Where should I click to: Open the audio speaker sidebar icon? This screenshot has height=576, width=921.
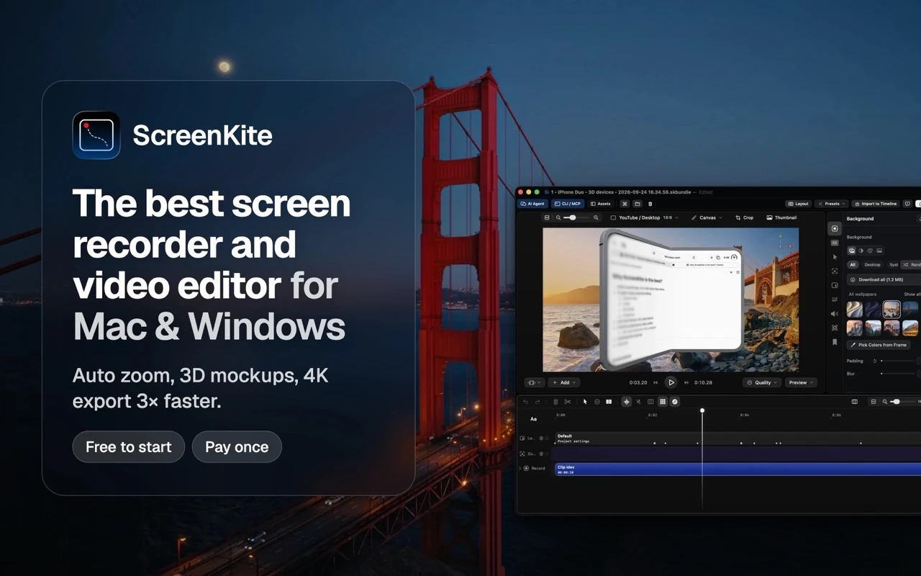tap(835, 314)
